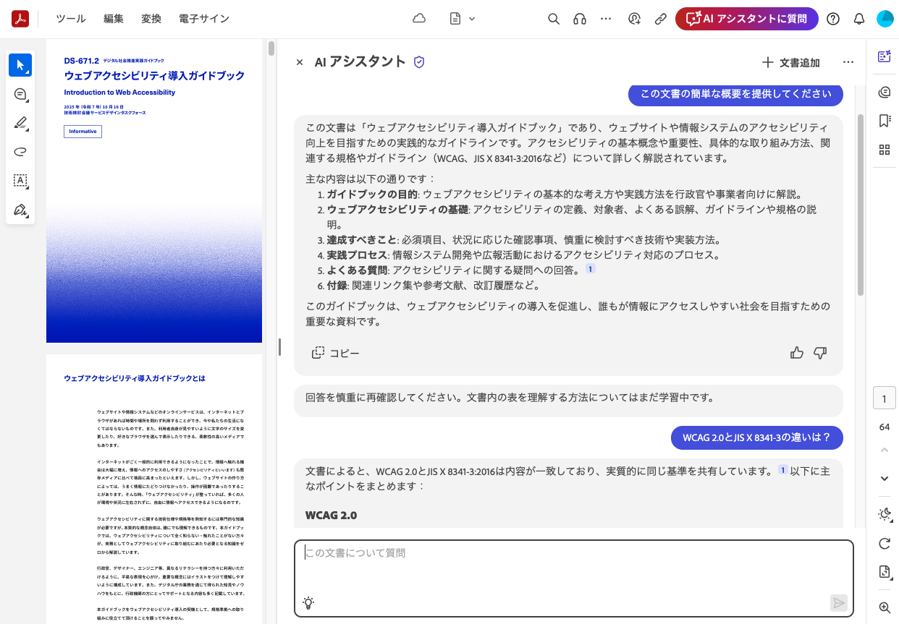
Task: Open the Fill & Sign signature tool
Action: [20, 210]
